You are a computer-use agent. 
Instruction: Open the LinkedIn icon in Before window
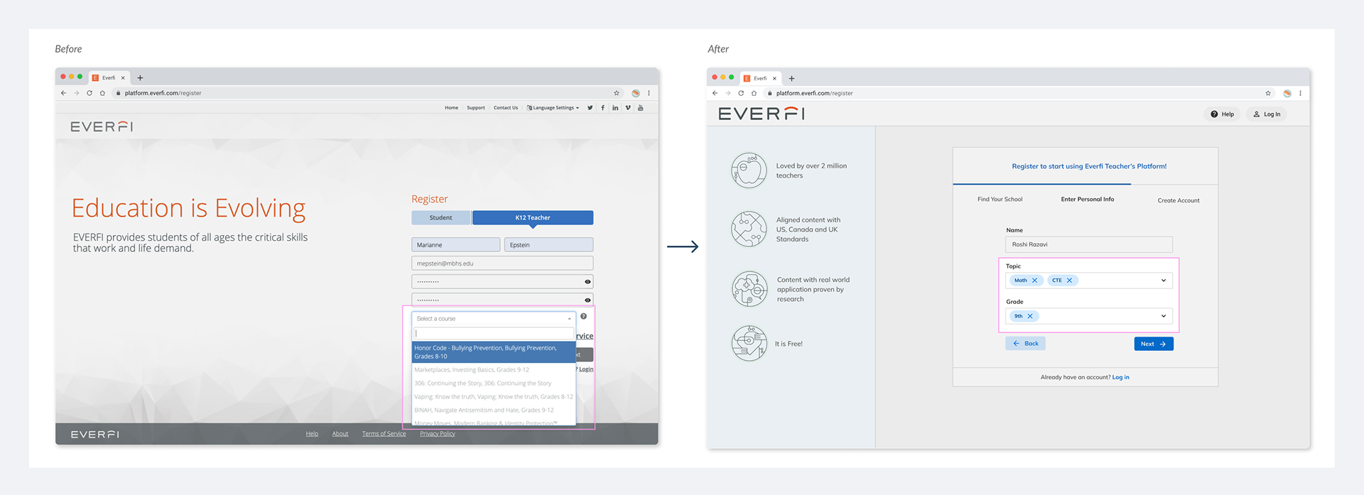(x=615, y=108)
